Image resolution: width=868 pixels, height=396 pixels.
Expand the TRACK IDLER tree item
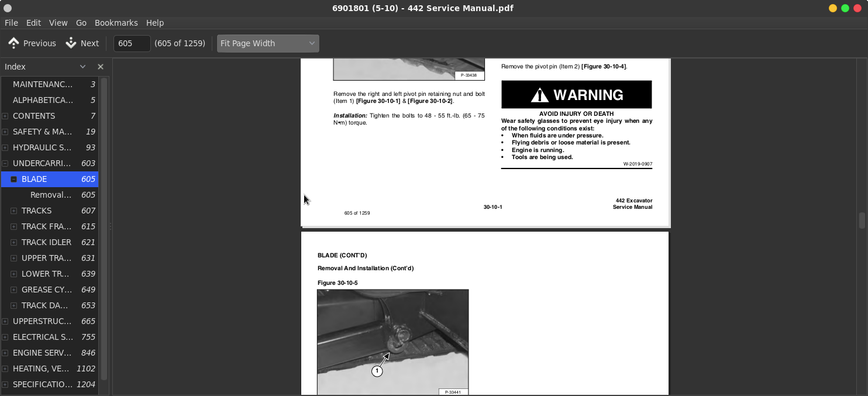click(x=14, y=242)
